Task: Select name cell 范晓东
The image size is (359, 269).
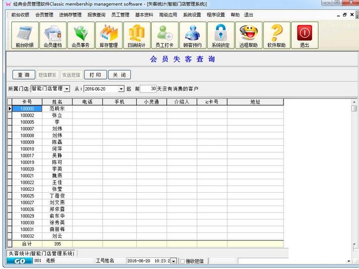Action: coord(57,108)
